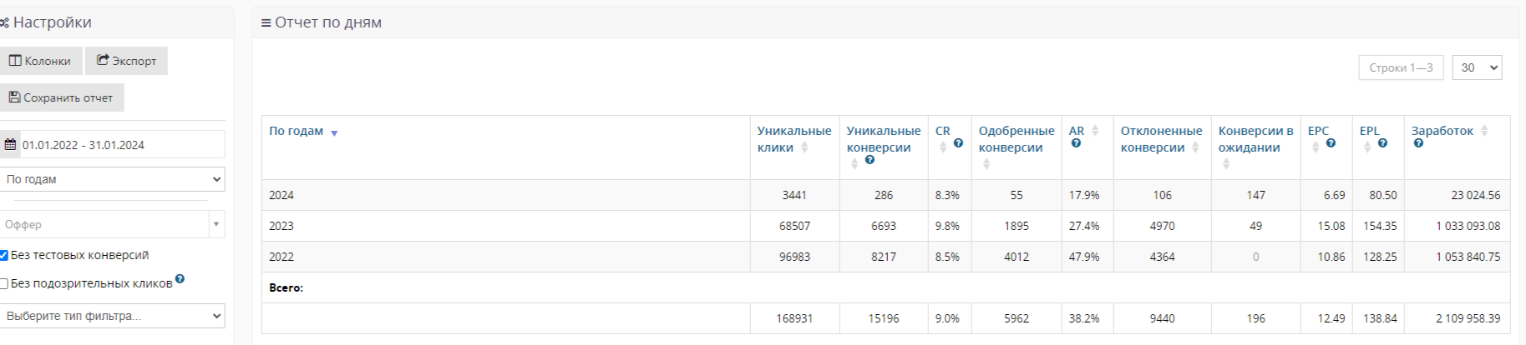Expand the Выберите тип фильтра dropdown
Screen dimensions: 1526x345
pyautogui.click(x=113, y=316)
